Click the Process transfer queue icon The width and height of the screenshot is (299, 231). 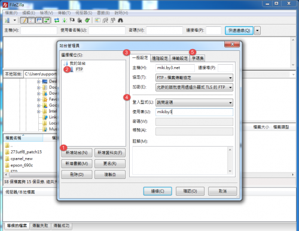tap(65, 20)
